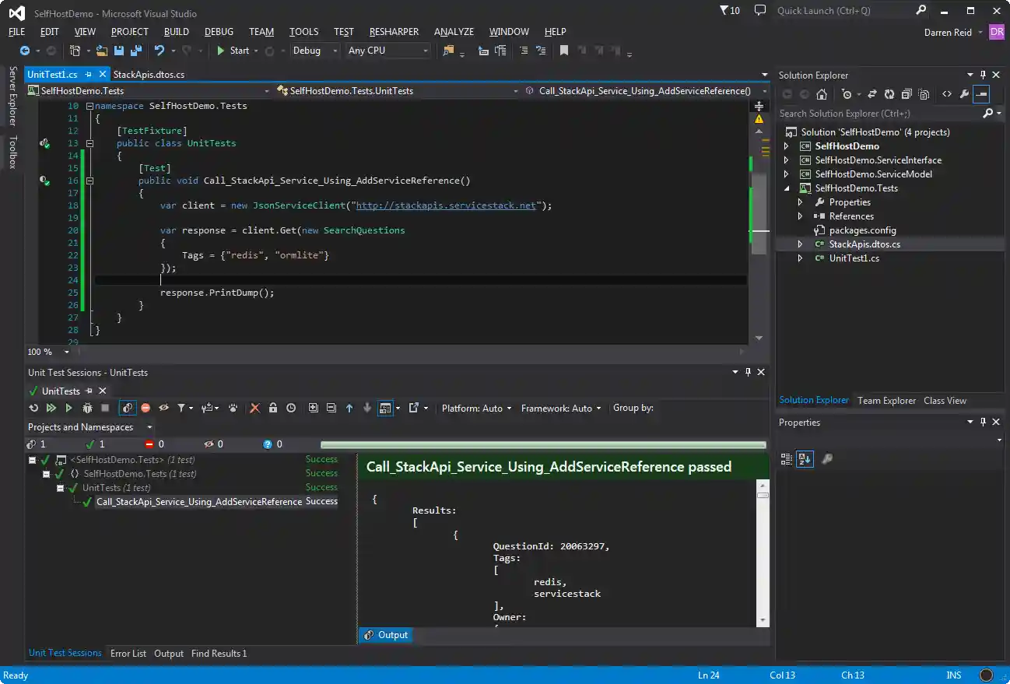Viewport: 1010px width, 684px height.
Task: Click the Solution Explorer Home icon
Action: [822, 94]
